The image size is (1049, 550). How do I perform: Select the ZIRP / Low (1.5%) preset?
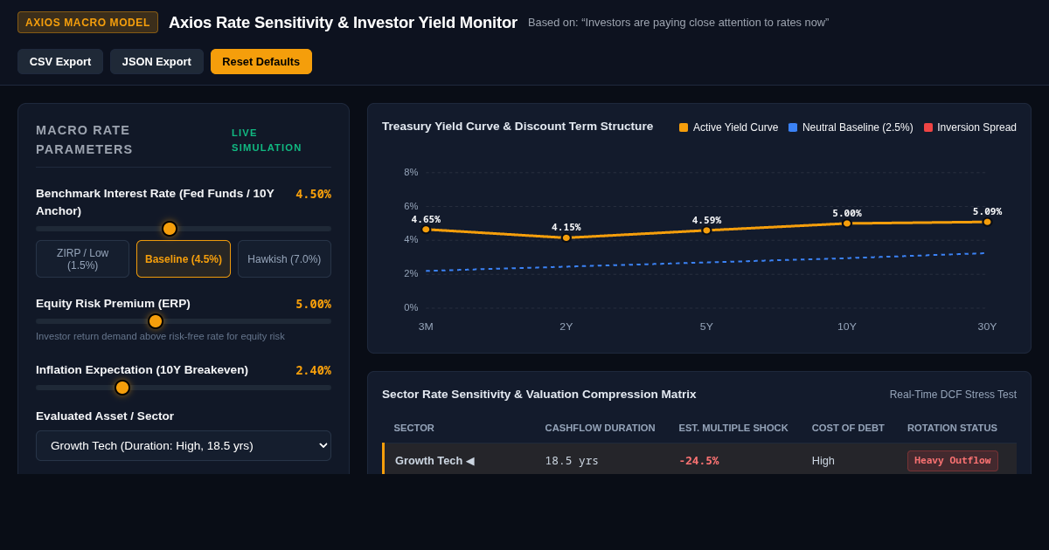click(82, 259)
